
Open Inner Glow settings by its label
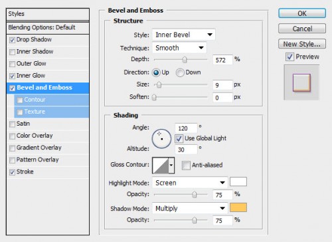click(x=31, y=76)
